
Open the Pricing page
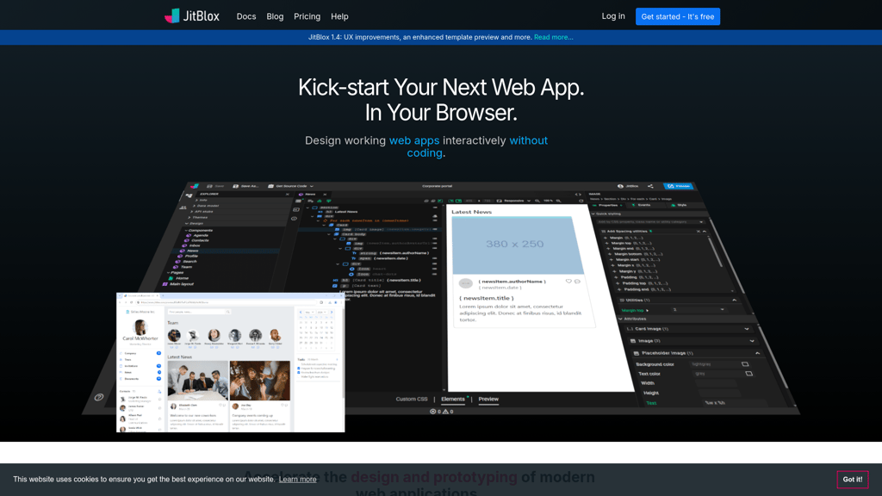(307, 16)
